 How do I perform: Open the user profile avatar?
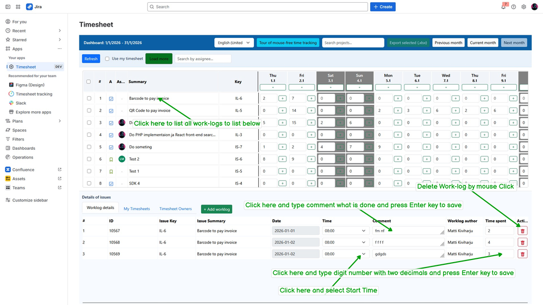tap(535, 7)
